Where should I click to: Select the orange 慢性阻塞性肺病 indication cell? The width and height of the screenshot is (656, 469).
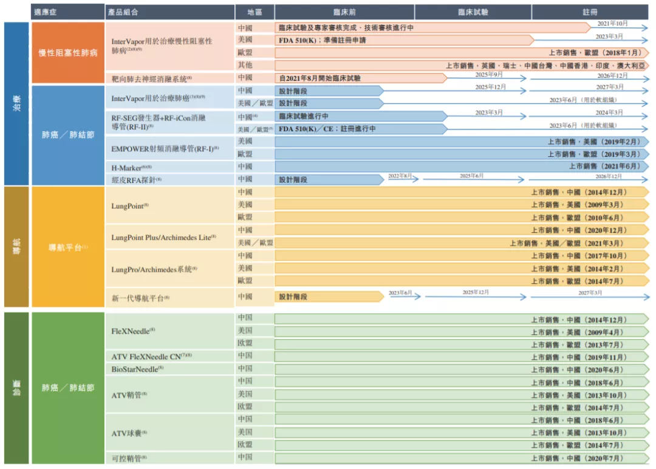click(68, 53)
